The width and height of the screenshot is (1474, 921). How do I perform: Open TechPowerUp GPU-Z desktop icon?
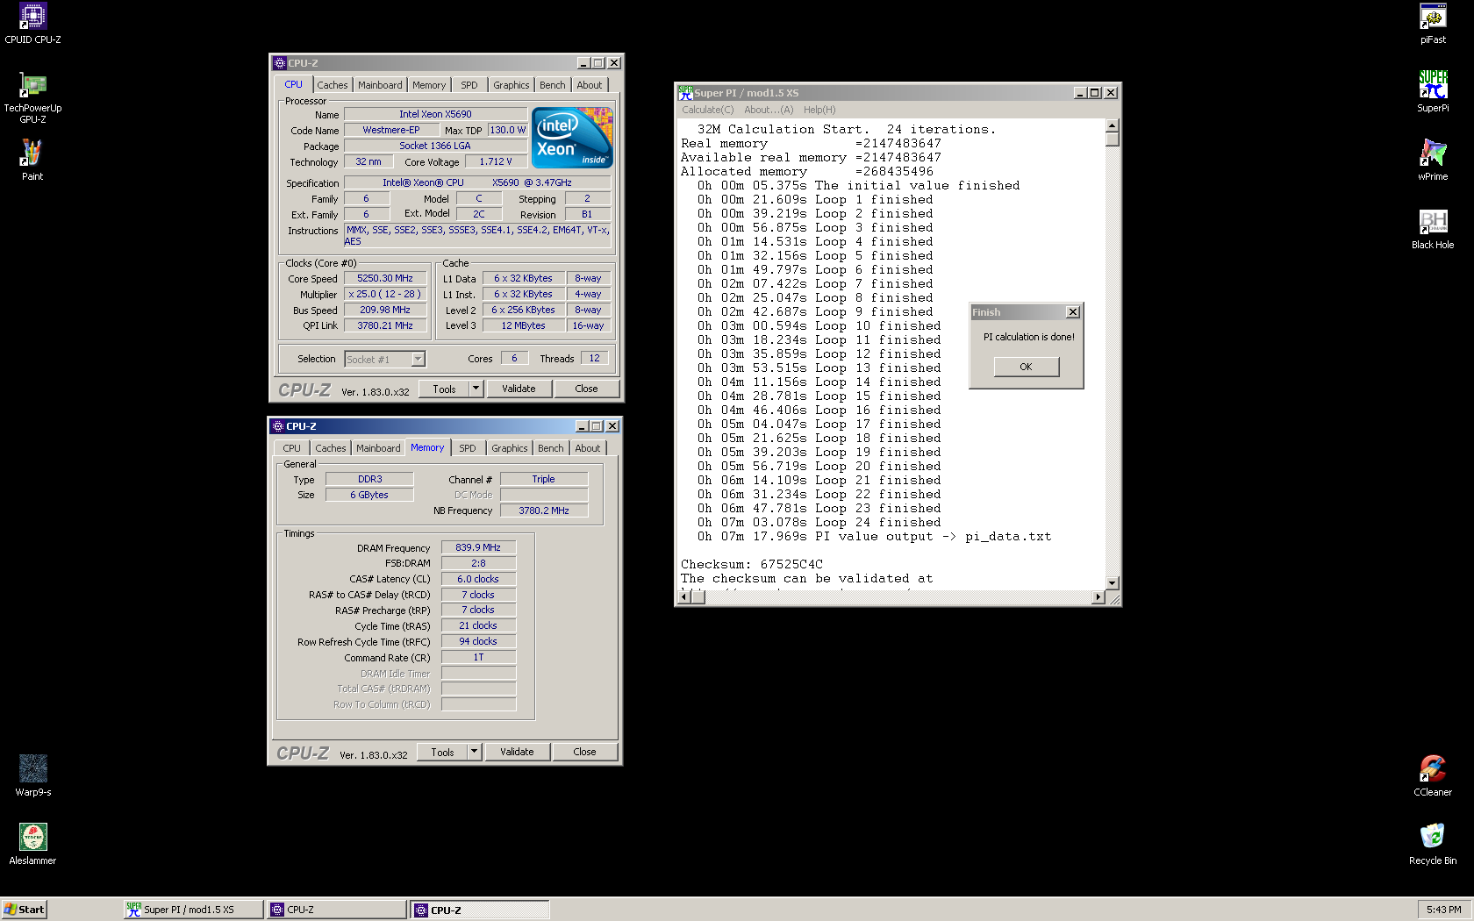[x=32, y=97]
